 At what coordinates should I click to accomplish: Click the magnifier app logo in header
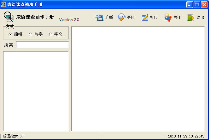click(x=9, y=17)
